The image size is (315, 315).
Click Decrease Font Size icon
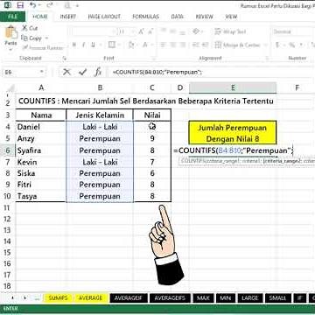pyautogui.click(x=150, y=31)
